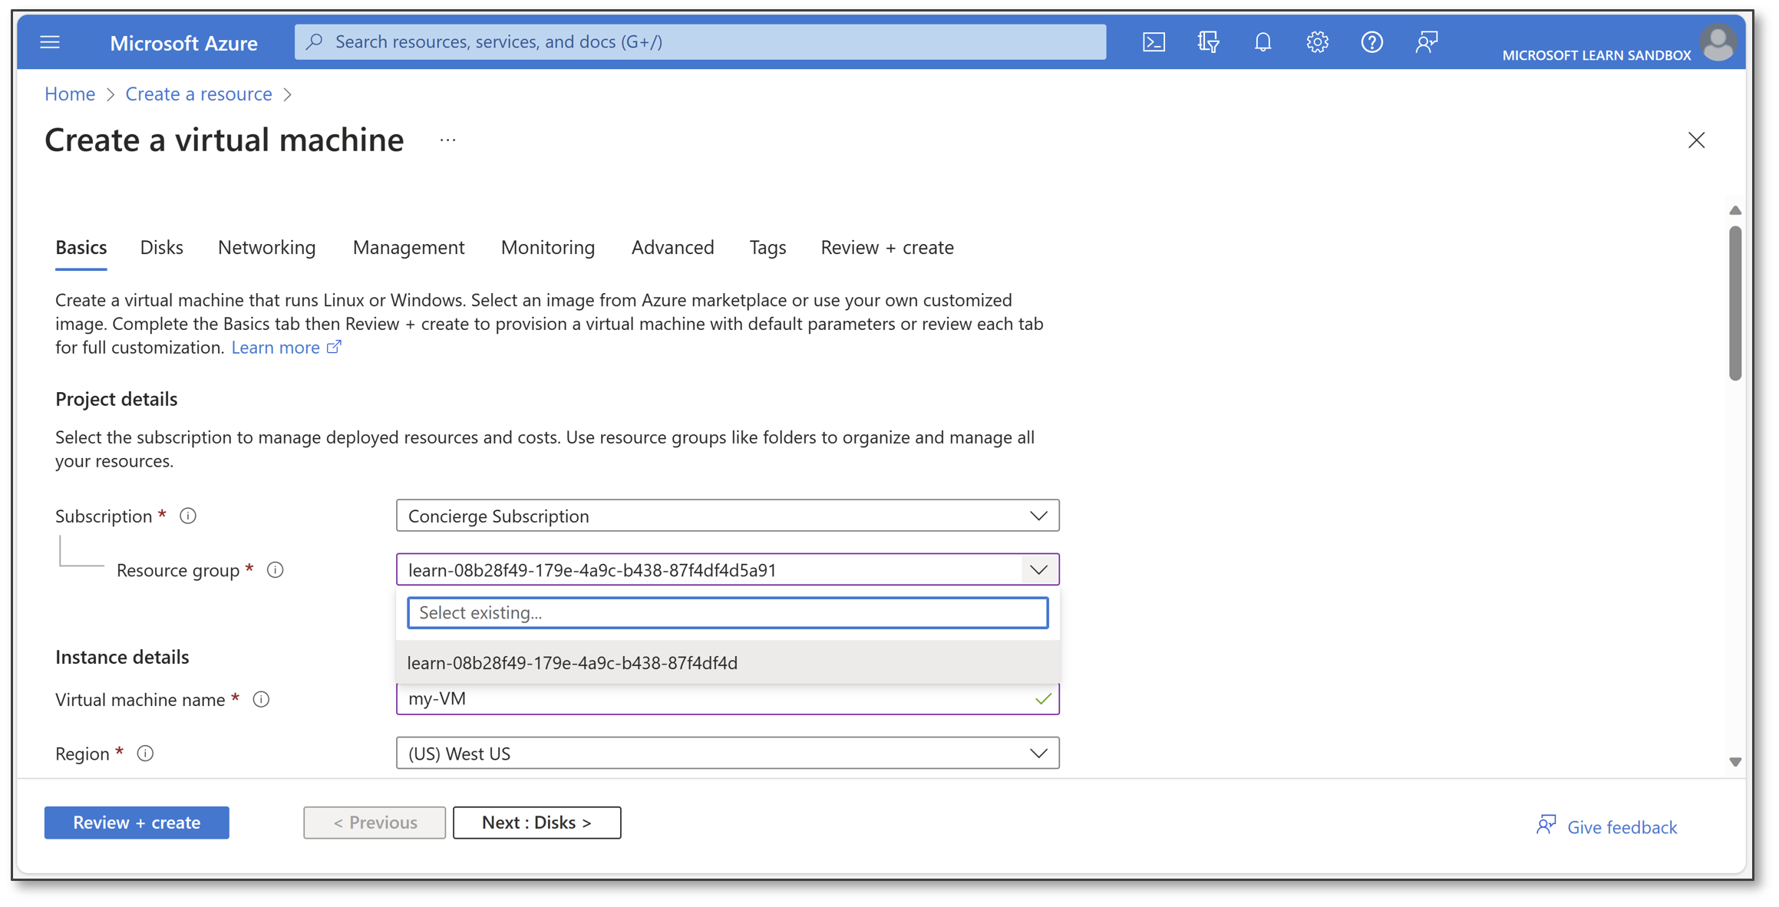Open portal settings gear

1317,42
